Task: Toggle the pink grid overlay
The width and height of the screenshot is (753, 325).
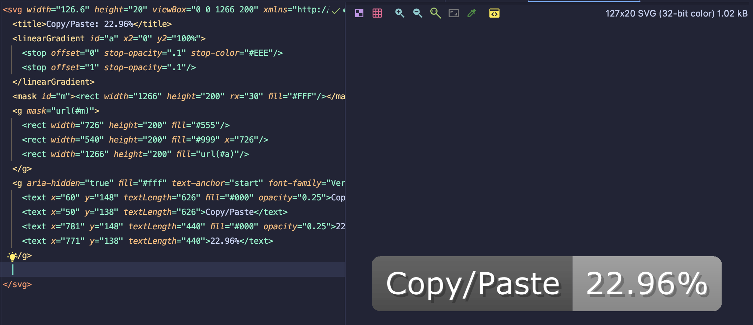Action: (377, 13)
